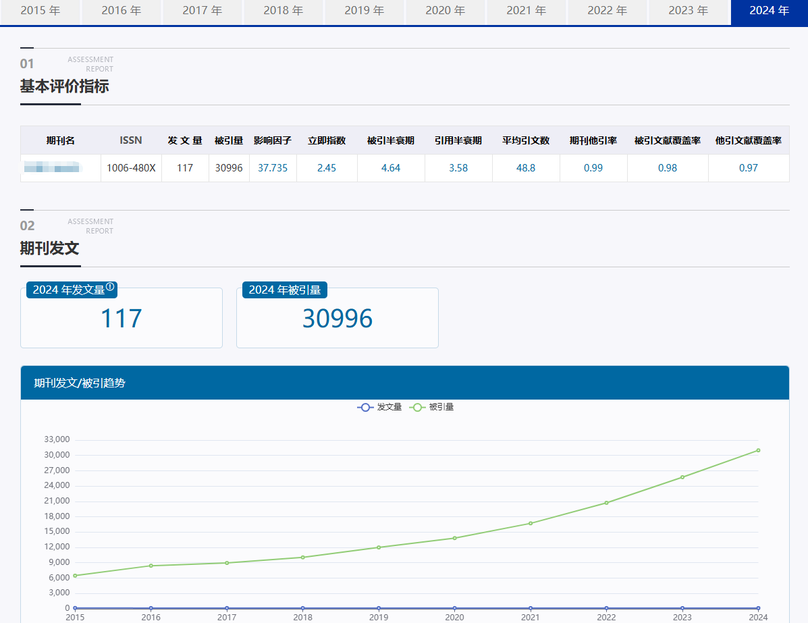Image resolution: width=808 pixels, height=623 pixels.
Task: Switch to the 2020 年 tab
Action: coord(446,11)
